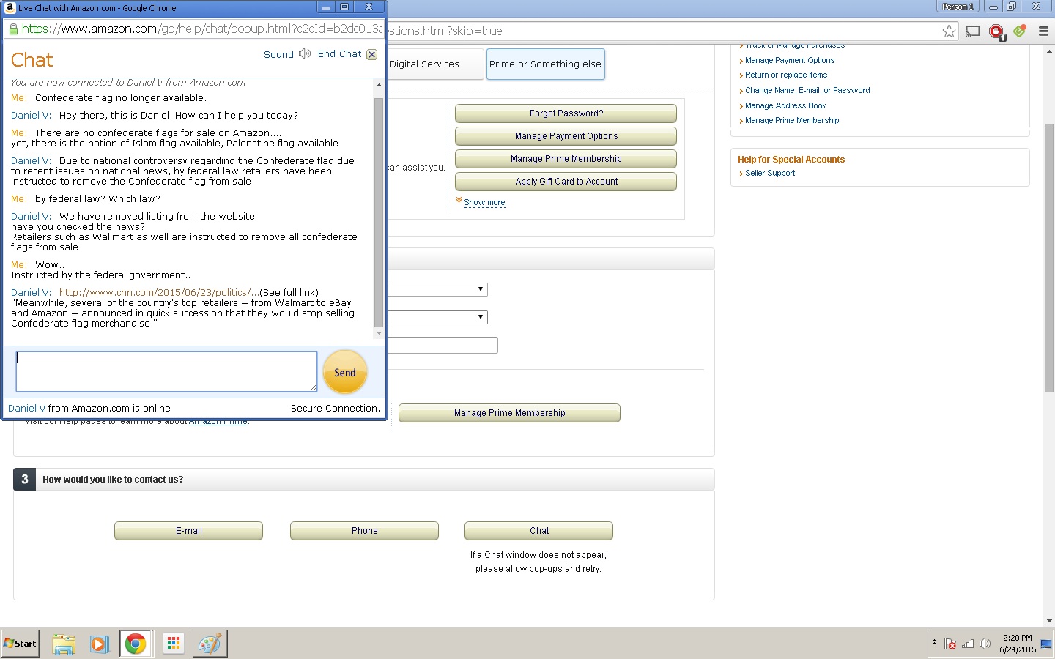Open Return or replace items link

(x=786, y=75)
